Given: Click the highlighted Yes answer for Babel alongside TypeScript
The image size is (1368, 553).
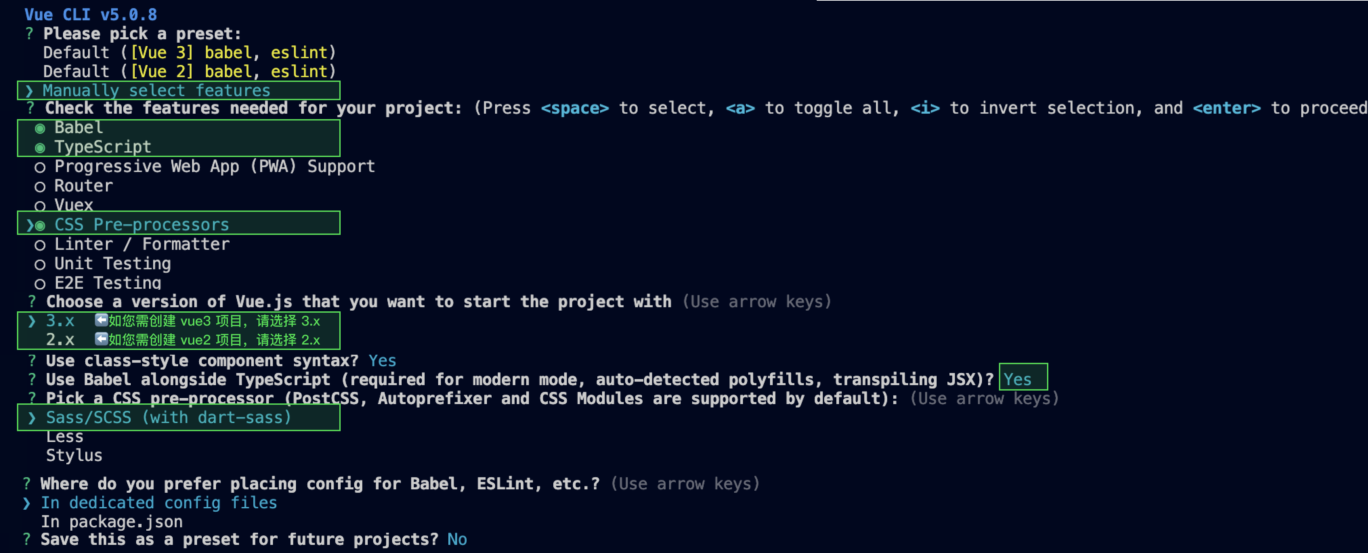Looking at the screenshot, I should click(1018, 379).
